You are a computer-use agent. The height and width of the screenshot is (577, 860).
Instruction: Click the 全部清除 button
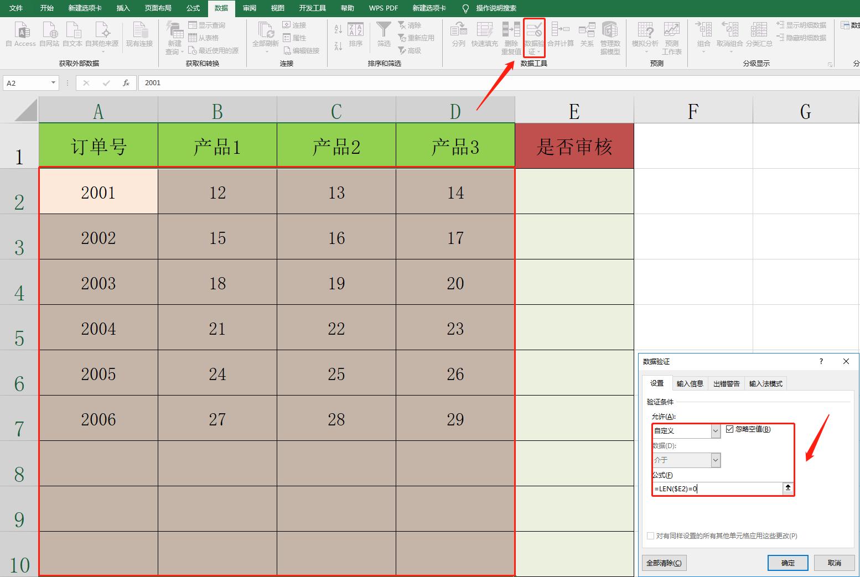(664, 563)
